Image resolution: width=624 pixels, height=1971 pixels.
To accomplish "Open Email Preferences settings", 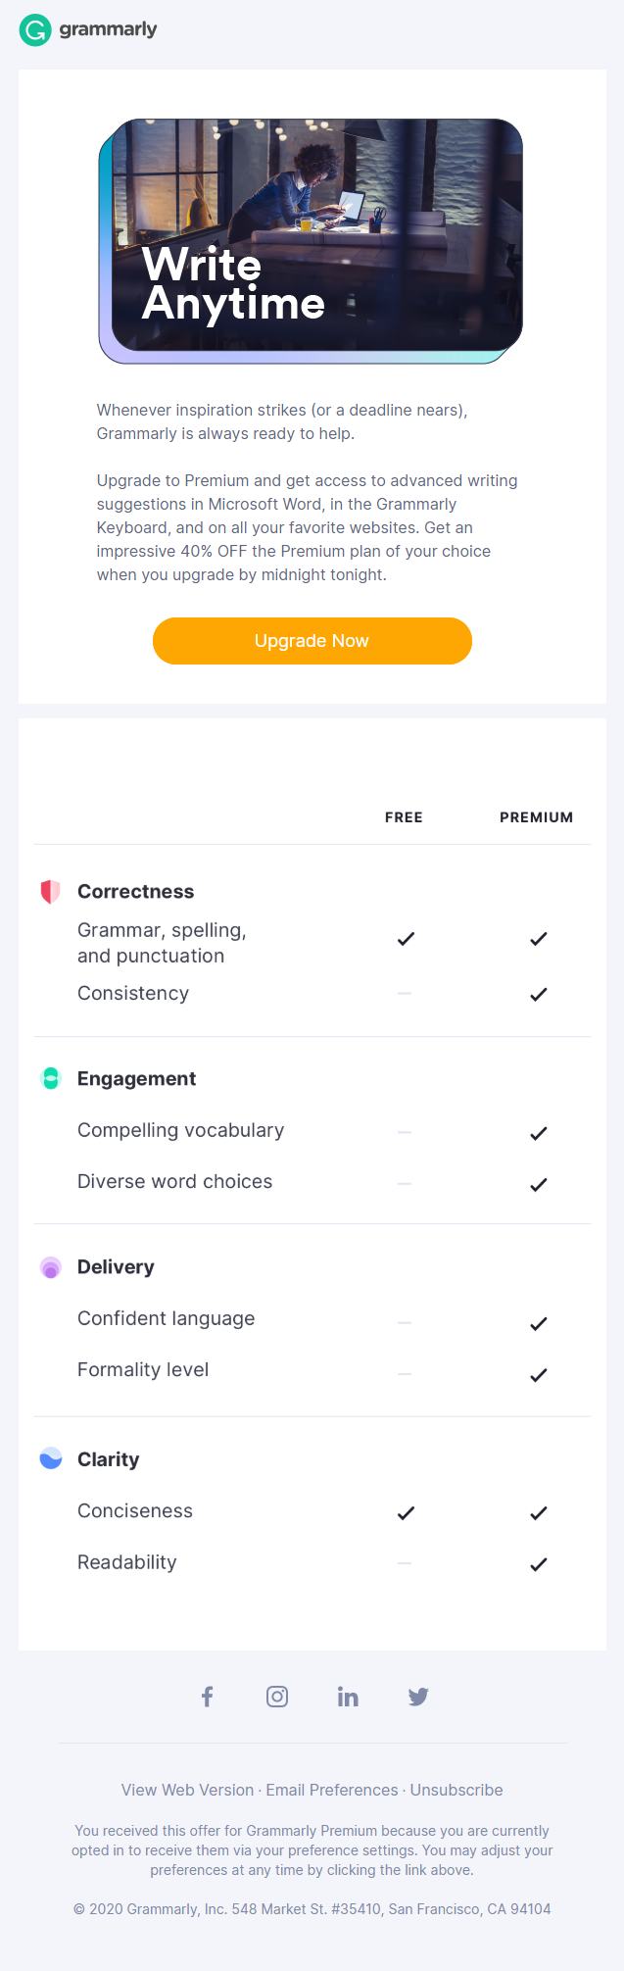I will tap(331, 1790).
